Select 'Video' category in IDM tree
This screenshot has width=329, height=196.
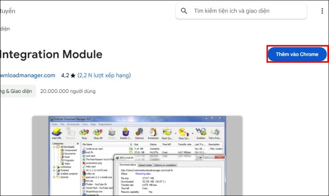(x=65, y=163)
